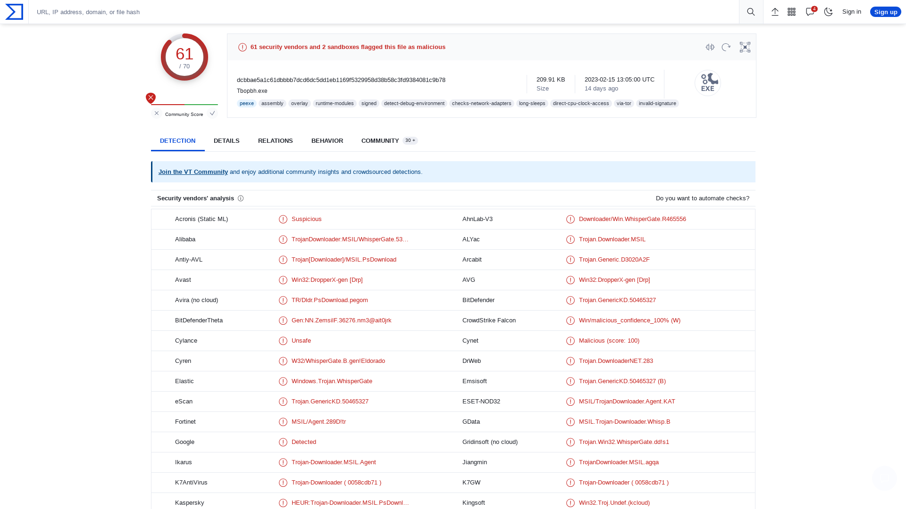Click the MSIL.Trojan-Downloader.Whisp.B result
Image resolution: width=906 pixels, height=509 pixels.
(625, 422)
